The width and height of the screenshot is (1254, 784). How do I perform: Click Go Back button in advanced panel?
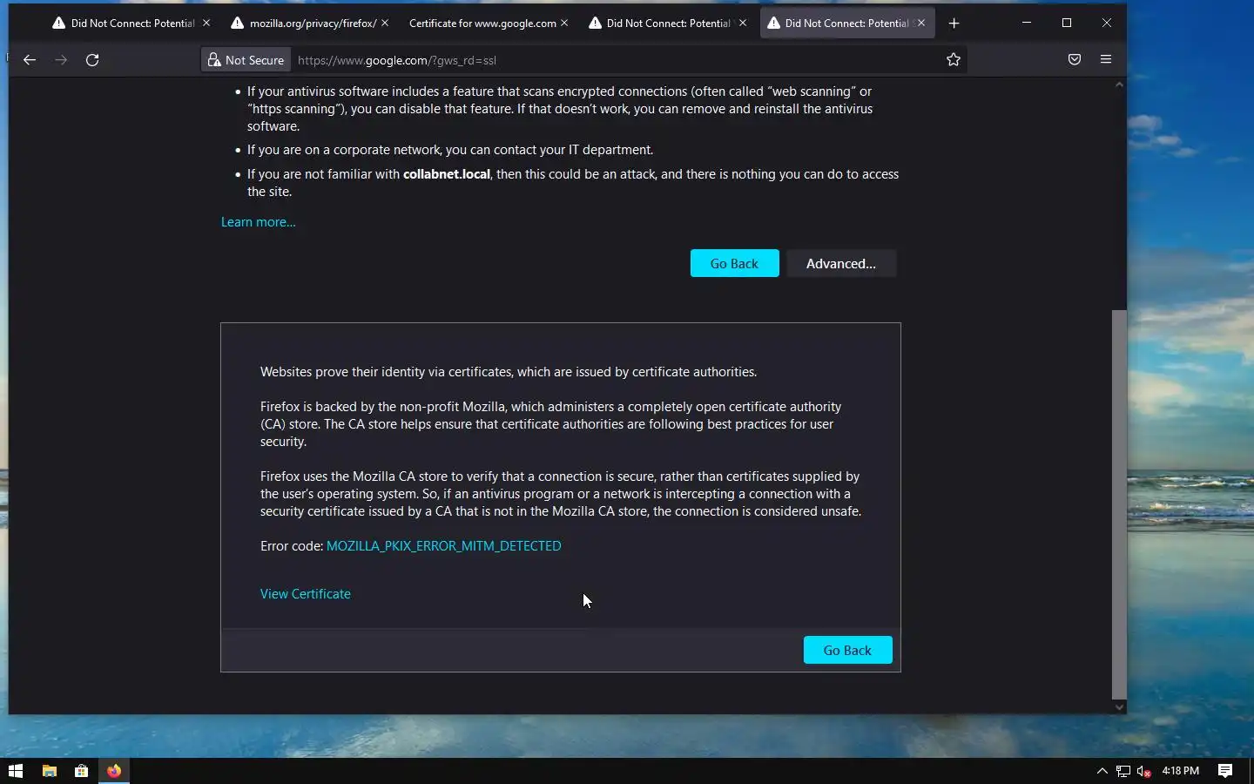pos(847,650)
